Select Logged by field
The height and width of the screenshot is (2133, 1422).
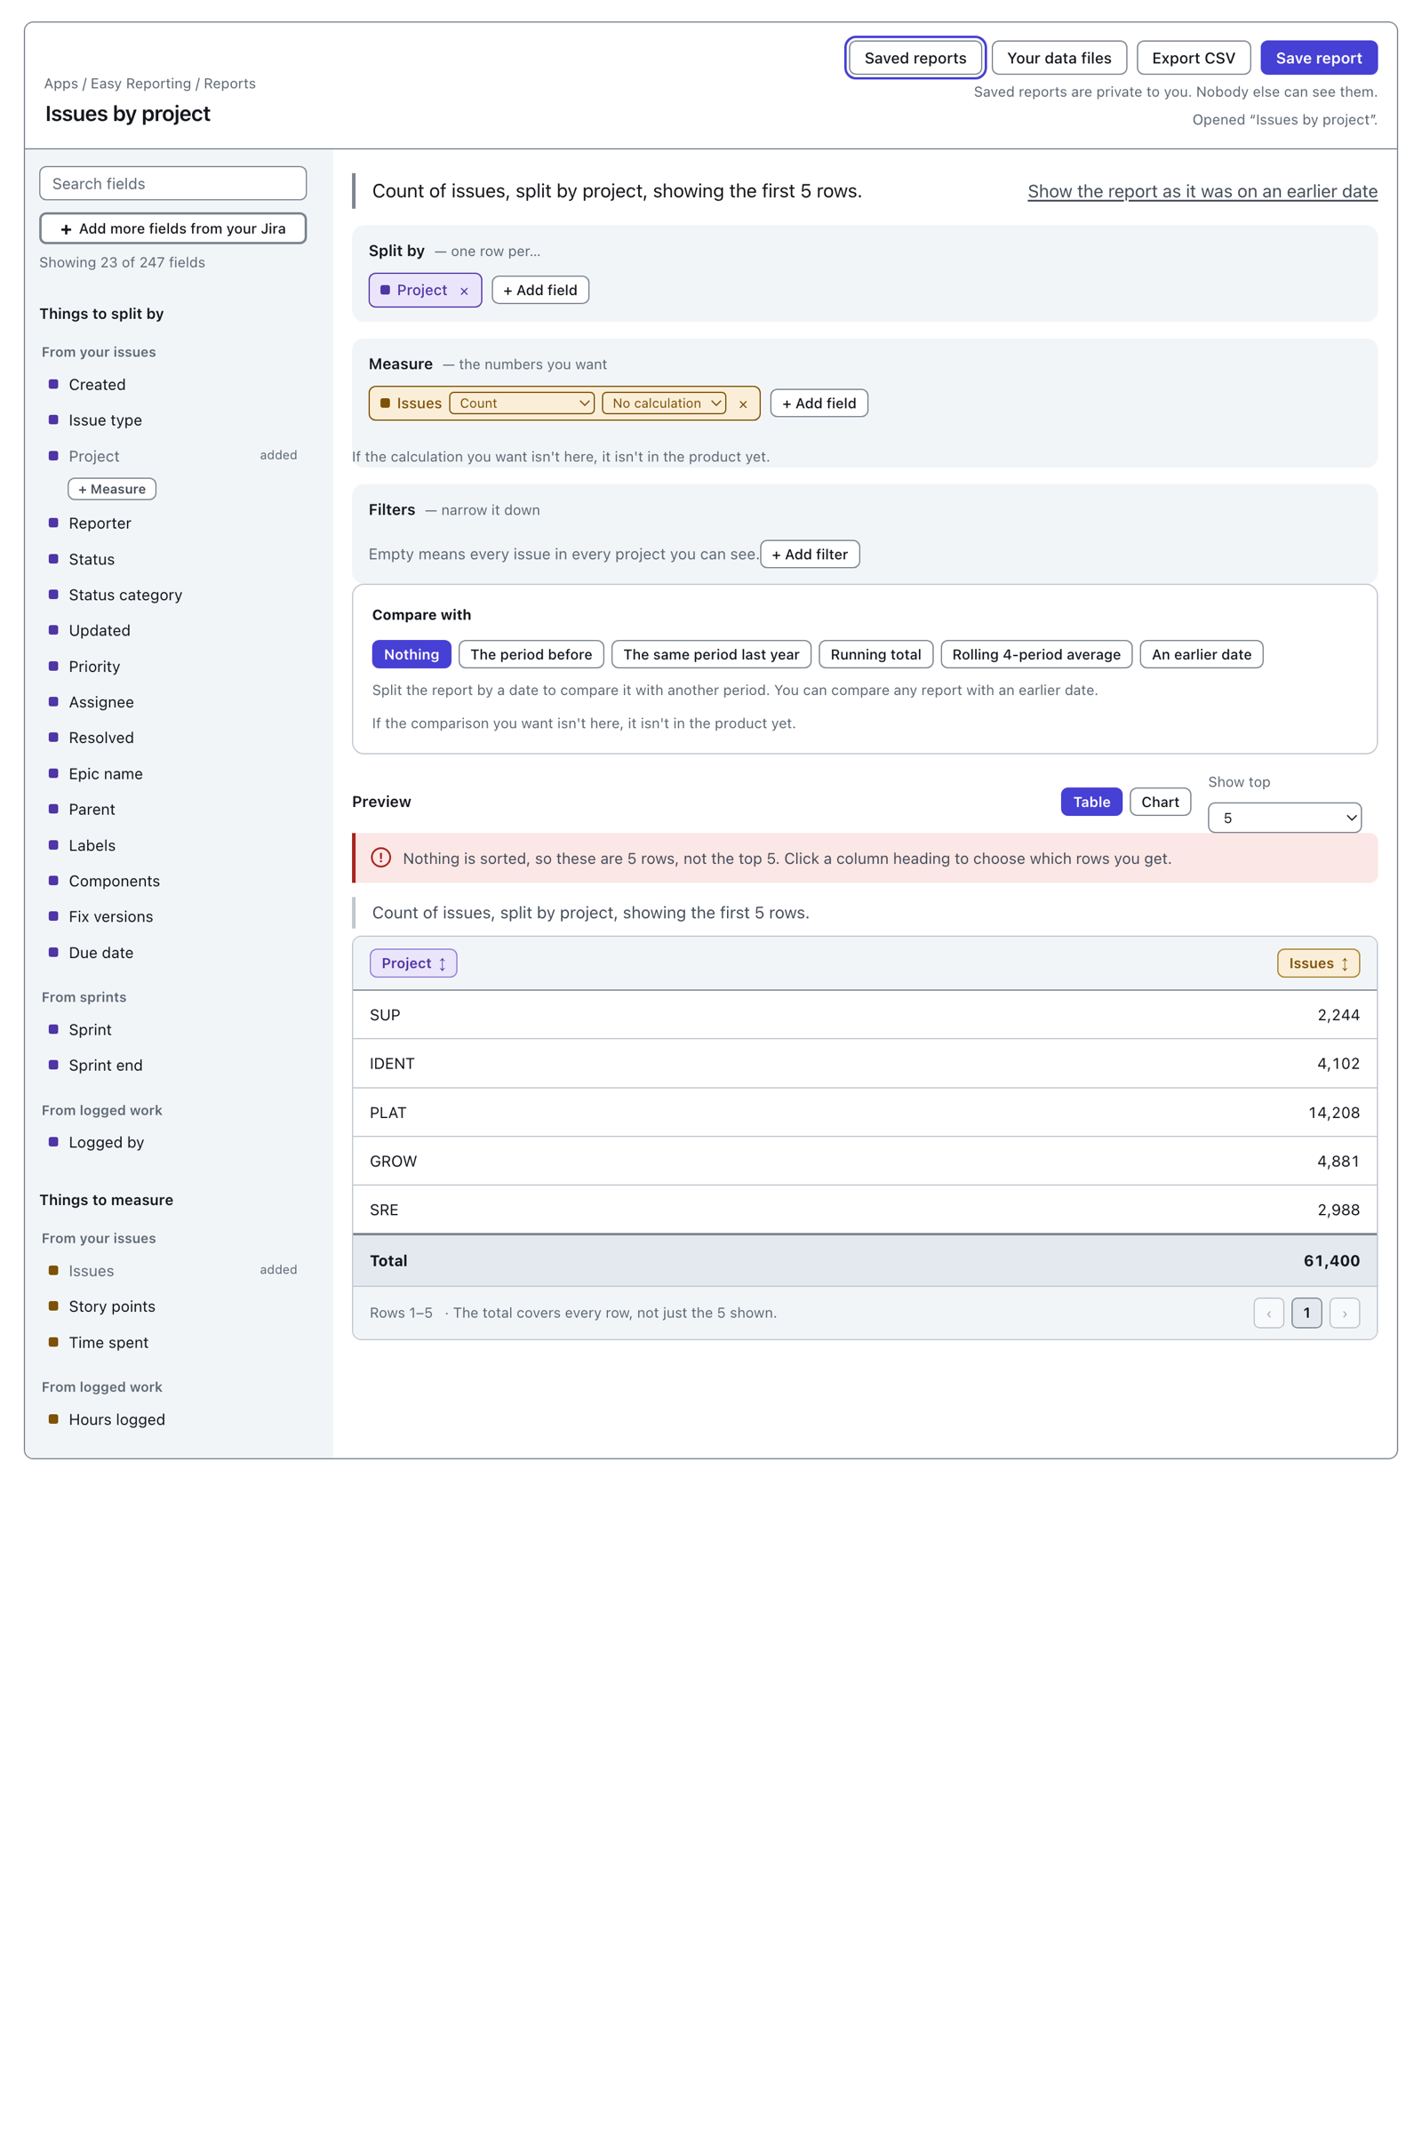[x=173, y=1143]
